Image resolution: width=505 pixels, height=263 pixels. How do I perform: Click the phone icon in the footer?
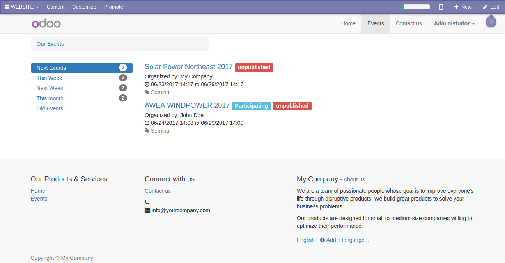(147, 203)
